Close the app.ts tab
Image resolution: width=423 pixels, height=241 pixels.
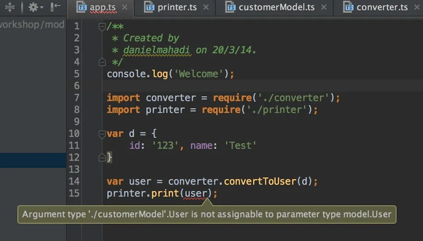pos(125,7)
